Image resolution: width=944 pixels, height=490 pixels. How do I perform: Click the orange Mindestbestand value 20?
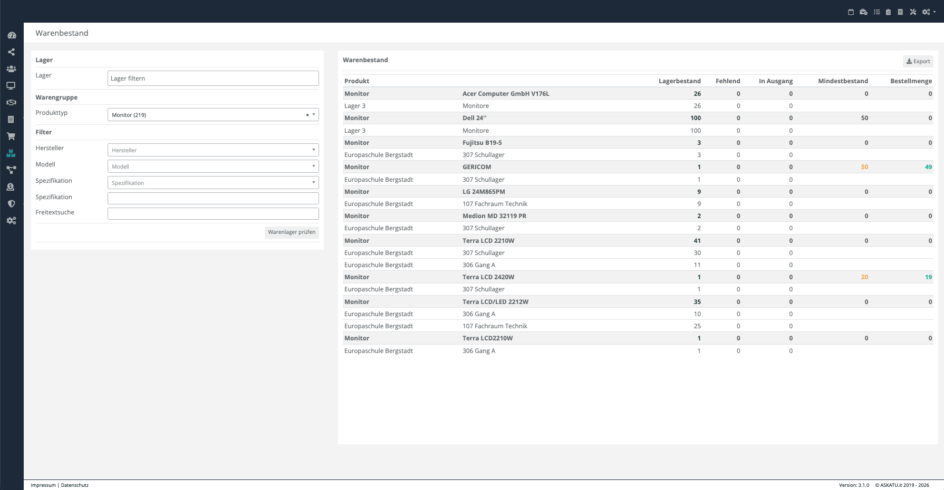click(x=864, y=277)
